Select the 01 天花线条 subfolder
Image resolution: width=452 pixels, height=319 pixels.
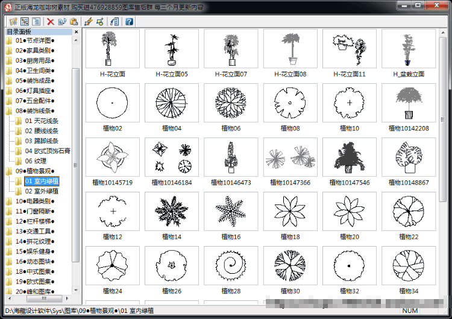pos(42,121)
